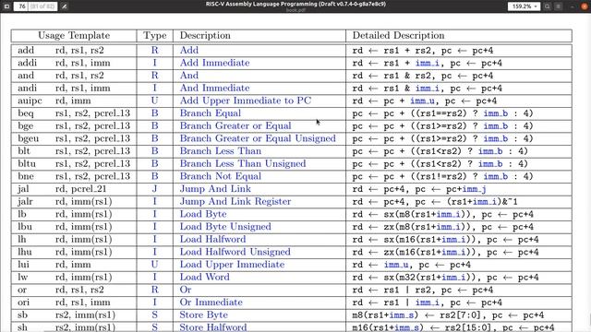Click the J type link in jal row

(x=154, y=188)
